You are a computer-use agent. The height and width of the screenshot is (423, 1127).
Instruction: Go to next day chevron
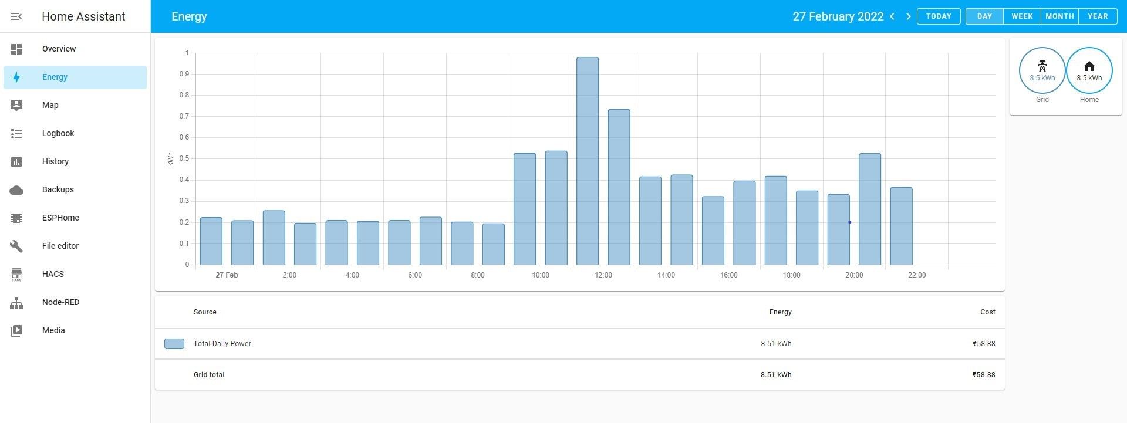[909, 16]
